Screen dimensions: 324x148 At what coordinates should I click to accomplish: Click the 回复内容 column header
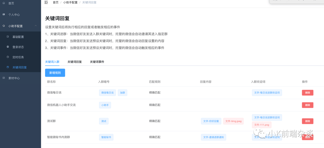point(205,82)
